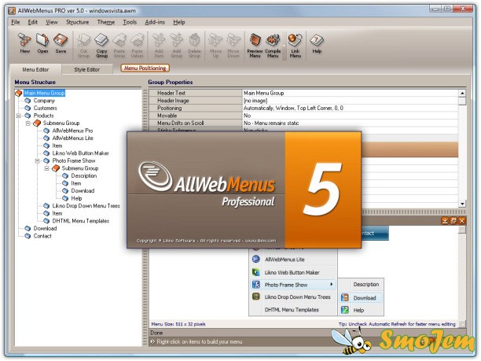This screenshot has height=361, width=481.
Task: Collapse the Photo Frame Show tree node
Action: 38,161
